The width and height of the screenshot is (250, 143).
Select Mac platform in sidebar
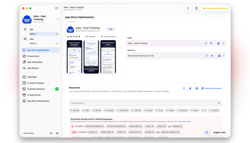tap(32, 39)
